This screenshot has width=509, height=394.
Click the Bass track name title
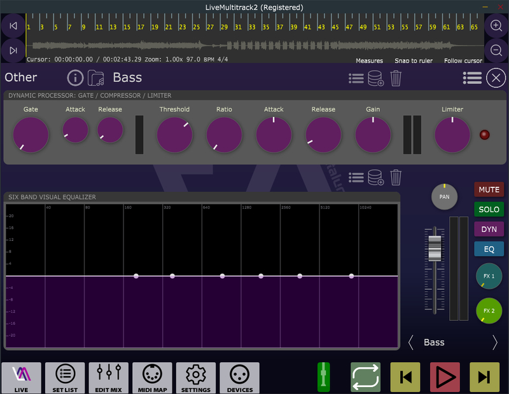pos(127,78)
